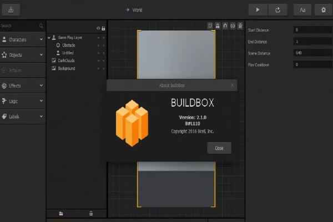Image resolution: width=333 pixels, height=222 pixels.
Task: Edit the Play Cooldown field
Action: point(312,64)
